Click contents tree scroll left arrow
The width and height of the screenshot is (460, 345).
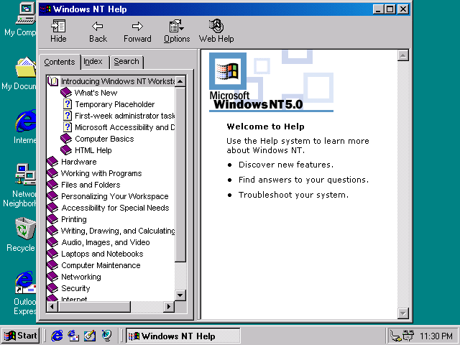pos(52,307)
